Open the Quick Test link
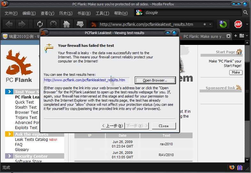Screen dimensions: 251x173 [x=24, y=102]
